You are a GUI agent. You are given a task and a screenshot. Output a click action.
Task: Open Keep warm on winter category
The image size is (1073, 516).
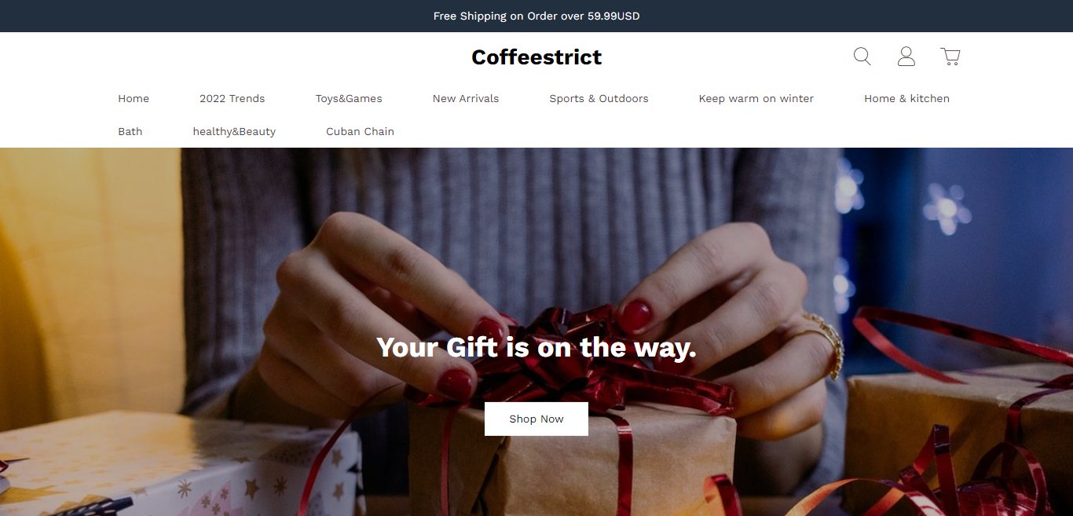click(x=756, y=98)
